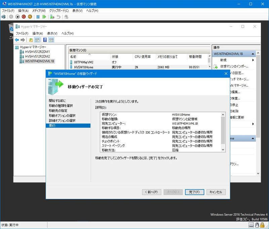Click the VM icon beside 00TP4MigVM2

coord(71,62)
